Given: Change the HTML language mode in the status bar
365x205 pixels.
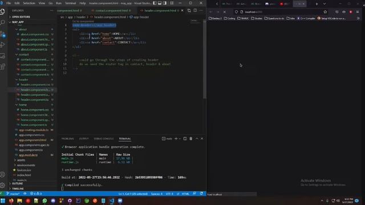Looking at the screenshot, I should coord(185,194).
